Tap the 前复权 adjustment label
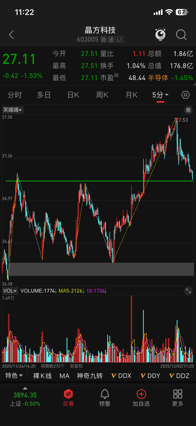Image resolution: width=196 pixels, height=426 pixels. 76,366
